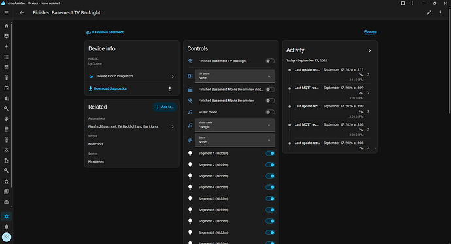Click the In Finished Basement area link
This screenshot has width=451, height=244.
point(105,32)
